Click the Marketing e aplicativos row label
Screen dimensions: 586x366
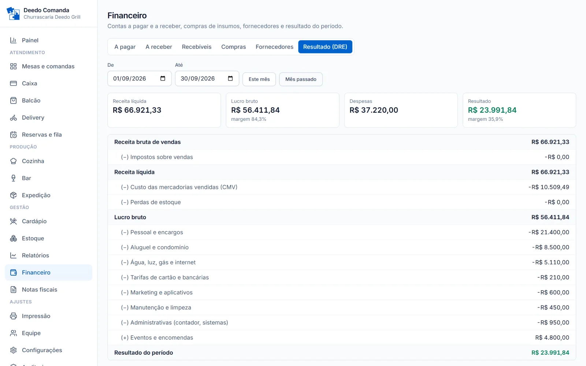pyautogui.click(x=157, y=292)
